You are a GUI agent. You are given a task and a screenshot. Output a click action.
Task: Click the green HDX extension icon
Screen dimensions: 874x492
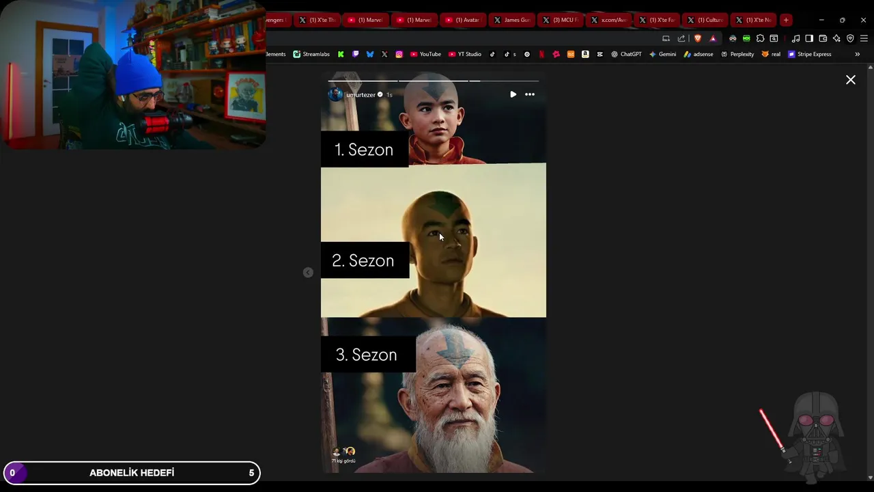pos(746,38)
